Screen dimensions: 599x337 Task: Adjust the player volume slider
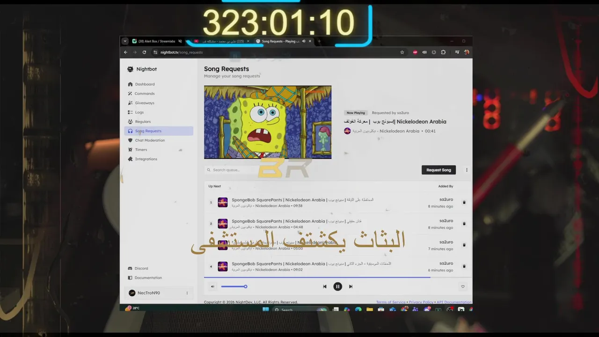pyautogui.click(x=234, y=286)
